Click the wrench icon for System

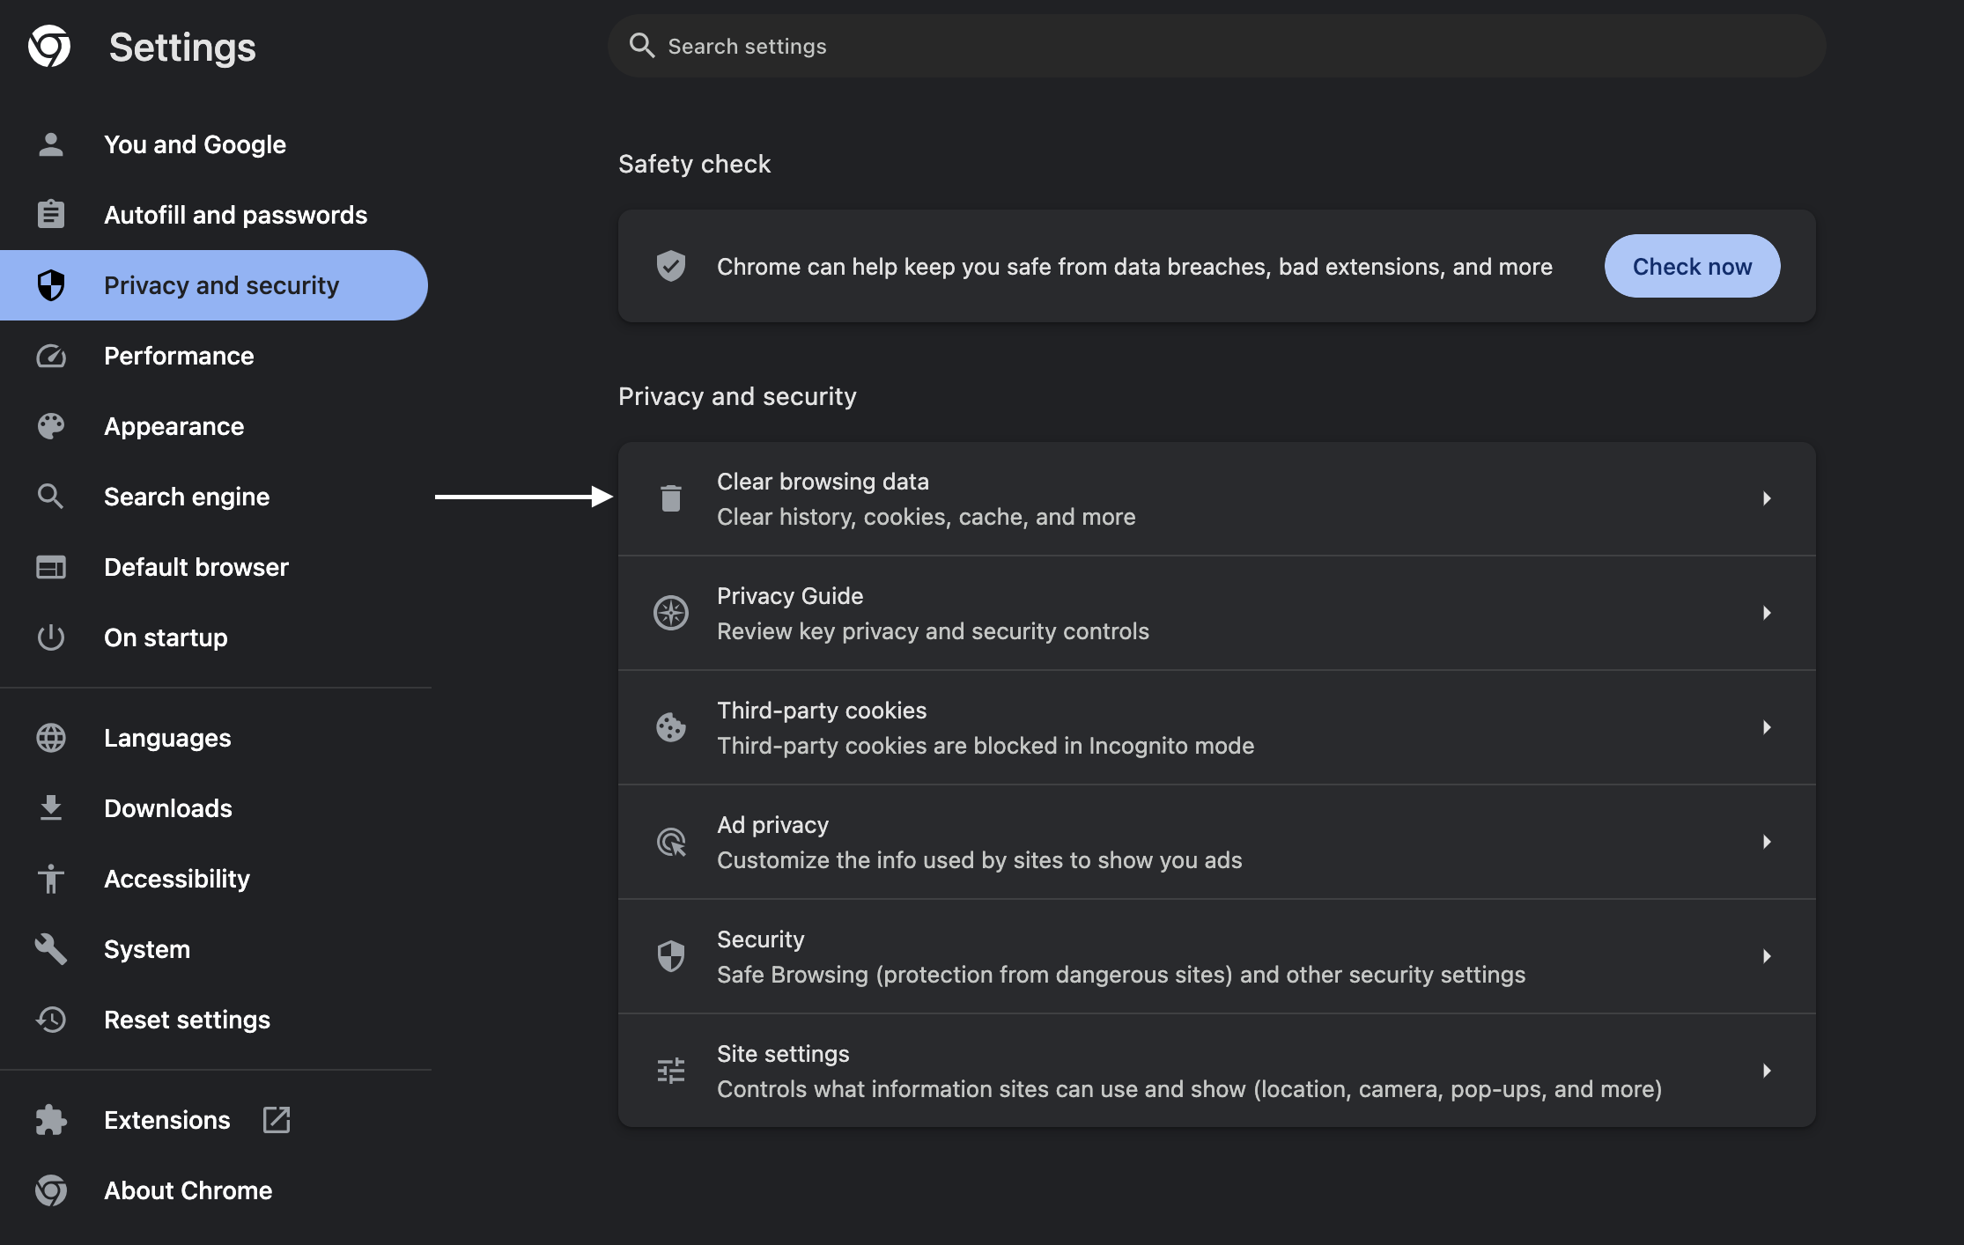[51, 949]
